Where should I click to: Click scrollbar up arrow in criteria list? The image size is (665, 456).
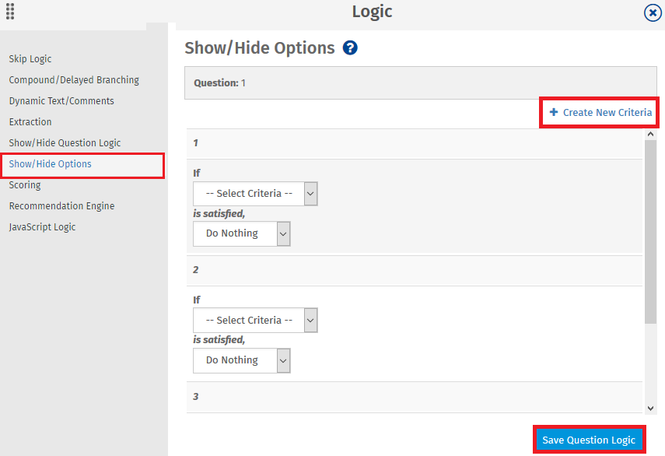[650, 134]
